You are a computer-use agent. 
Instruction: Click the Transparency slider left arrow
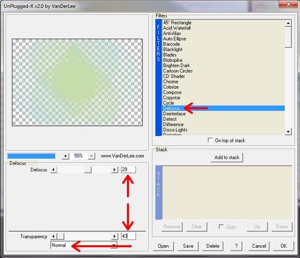[x=54, y=236]
